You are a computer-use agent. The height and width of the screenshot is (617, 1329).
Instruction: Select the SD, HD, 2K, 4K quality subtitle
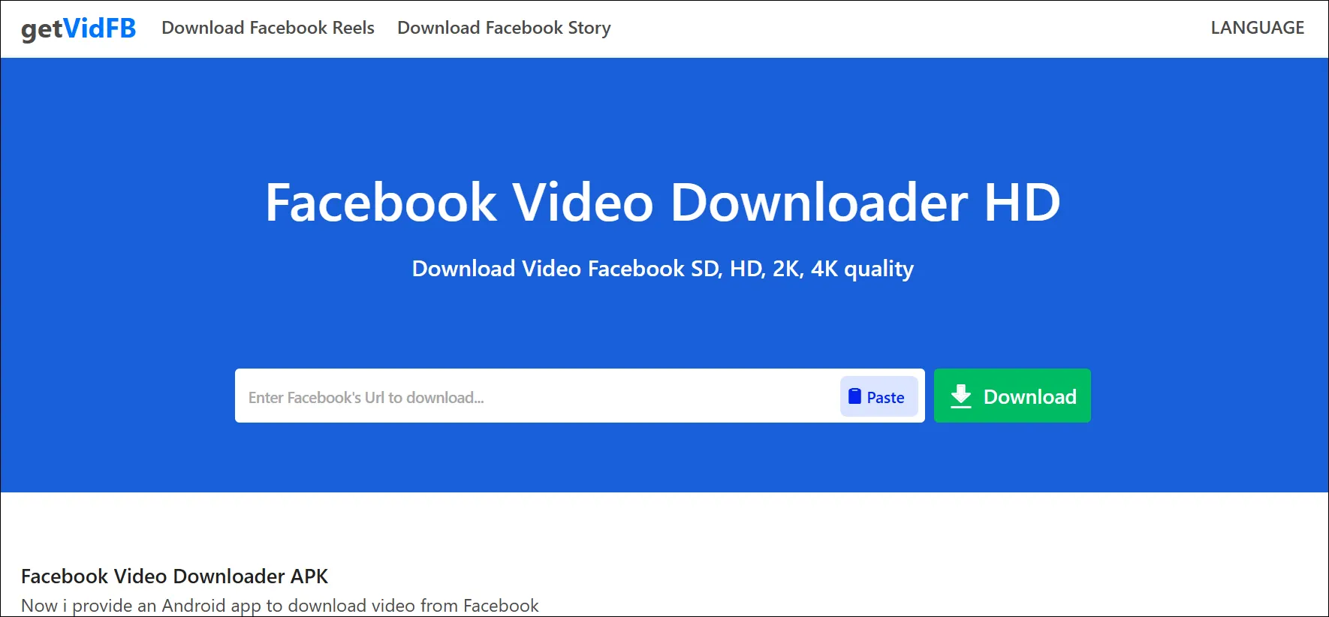click(x=663, y=269)
